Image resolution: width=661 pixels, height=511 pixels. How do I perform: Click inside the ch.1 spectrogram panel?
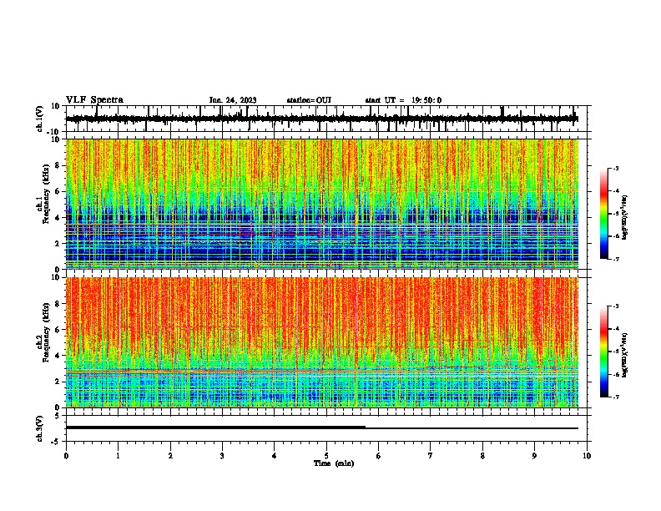[322, 204]
